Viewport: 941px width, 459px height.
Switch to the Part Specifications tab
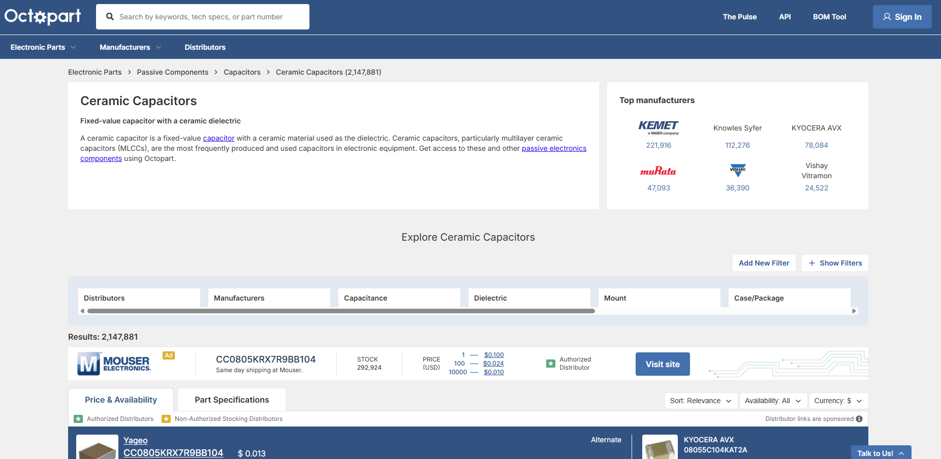[232, 400]
